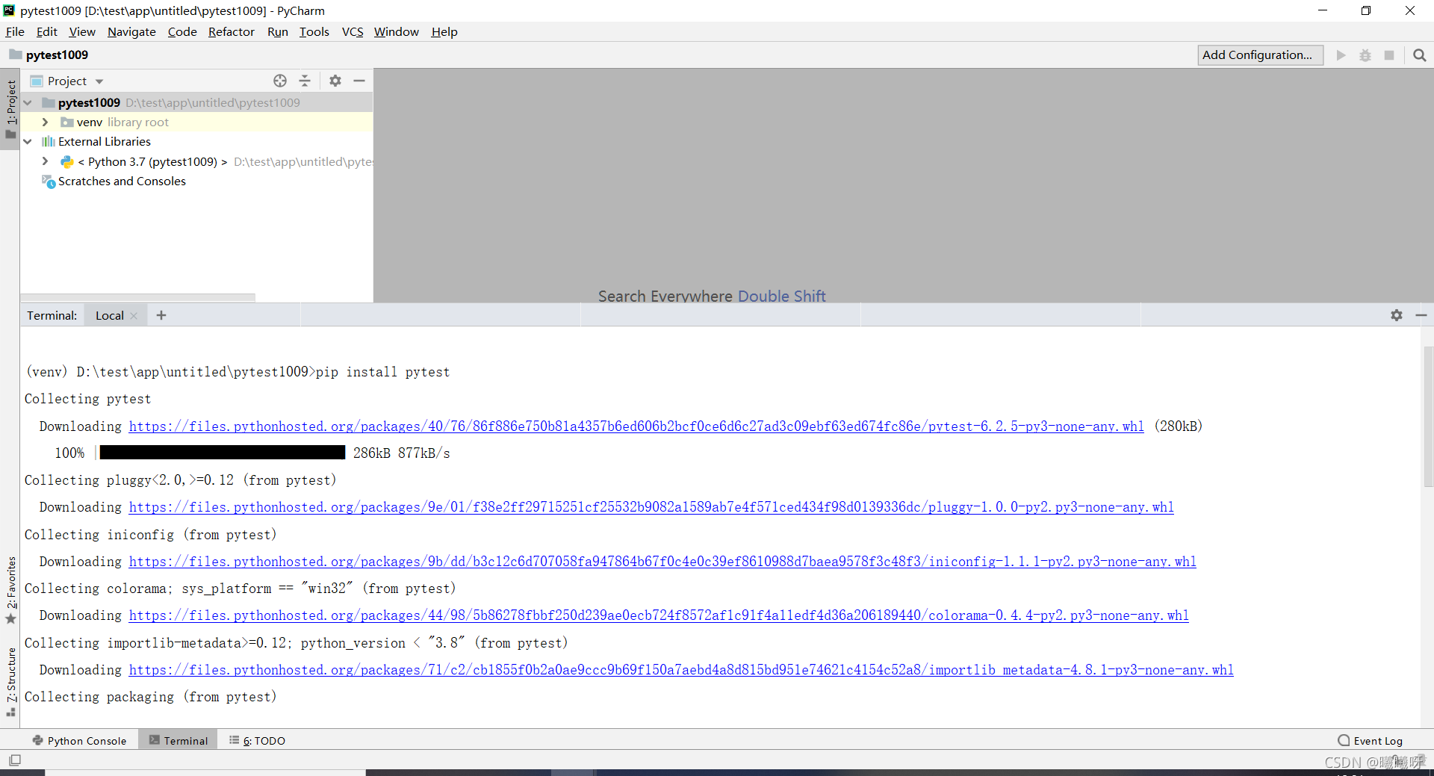Toggle tool window quick access icon in status bar
Viewport: 1434px width, 776px height.
click(15, 760)
